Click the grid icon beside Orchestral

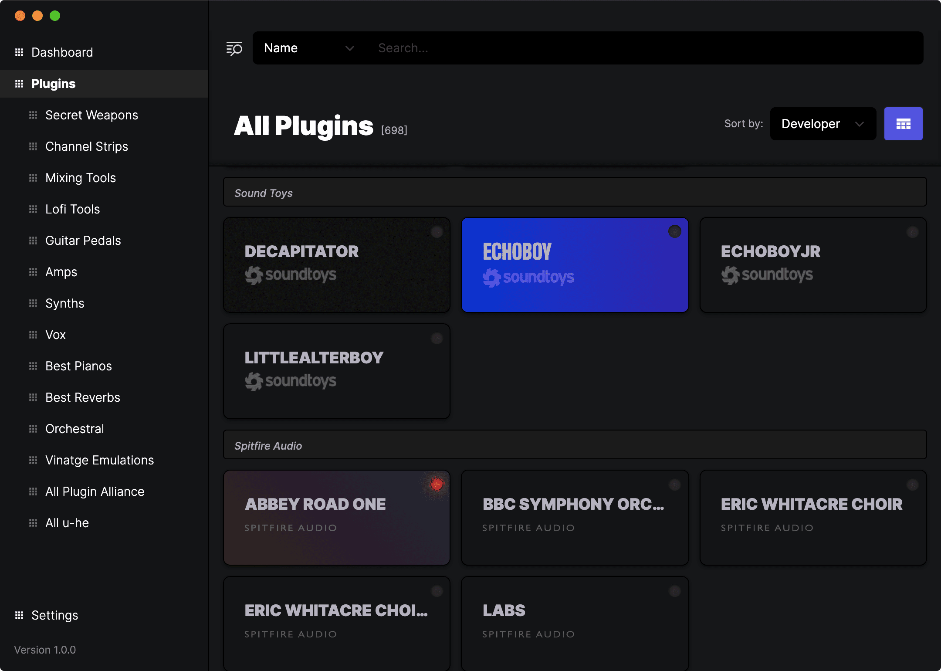[33, 429]
